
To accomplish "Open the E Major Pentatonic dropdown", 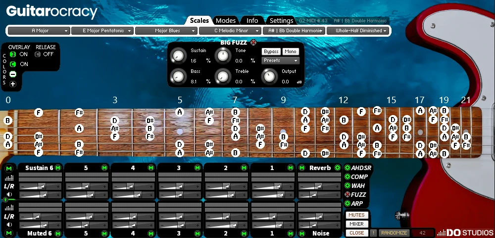I will pyautogui.click(x=102, y=31).
